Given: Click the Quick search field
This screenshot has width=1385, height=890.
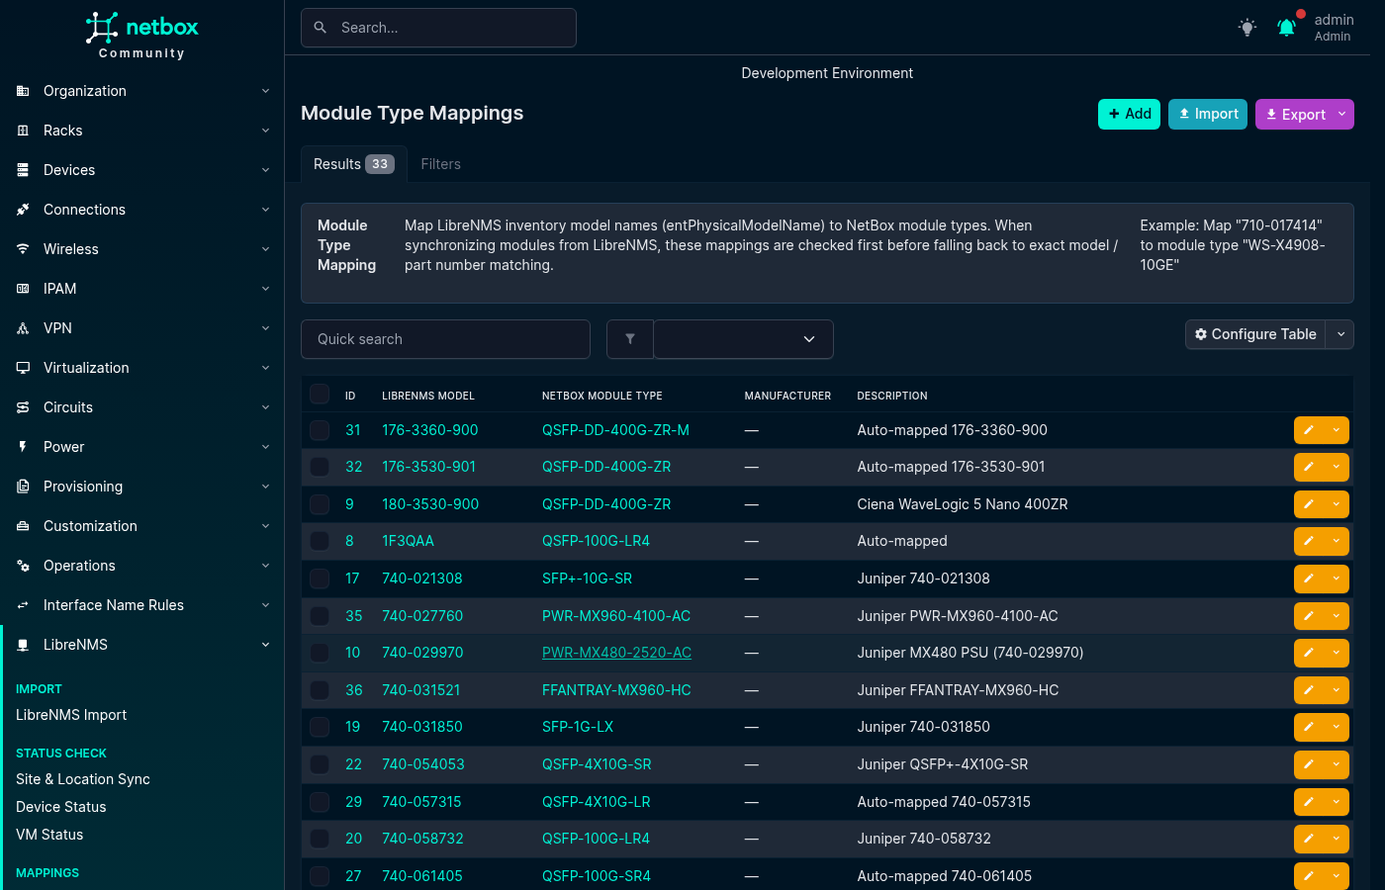Looking at the screenshot, I should pyautogui.click(x=445, y=339).
